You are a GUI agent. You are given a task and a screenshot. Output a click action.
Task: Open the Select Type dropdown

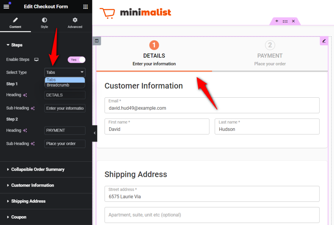click(65, 72)
